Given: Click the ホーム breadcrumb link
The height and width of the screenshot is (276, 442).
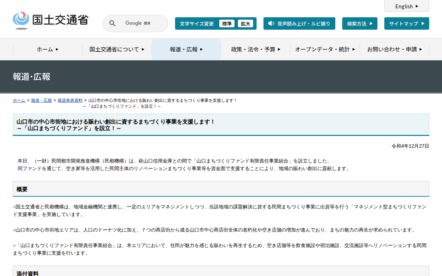Looking at the screenshot, I should [19, 100].
